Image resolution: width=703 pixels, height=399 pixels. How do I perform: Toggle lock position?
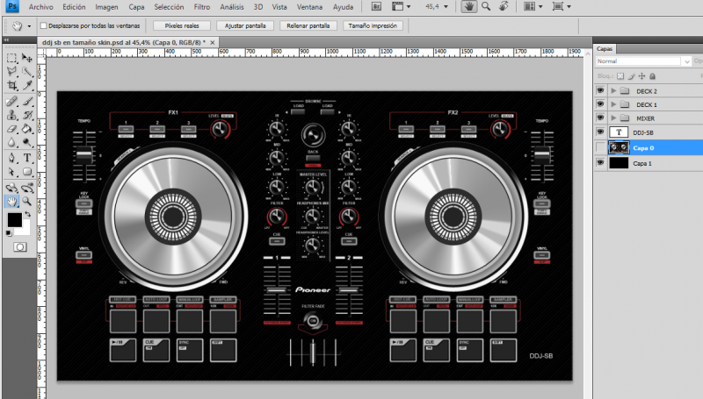[642, 76]
